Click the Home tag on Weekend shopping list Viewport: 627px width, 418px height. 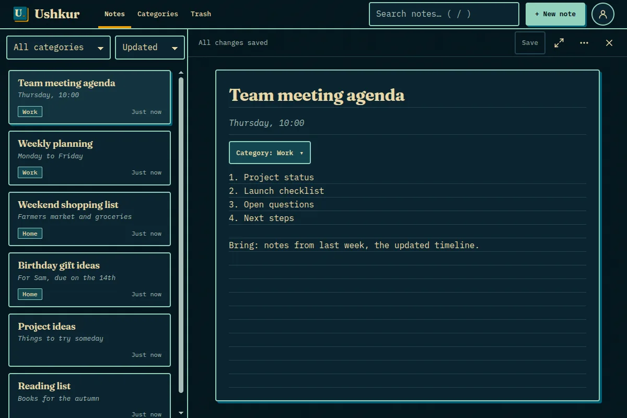point(30,234)
